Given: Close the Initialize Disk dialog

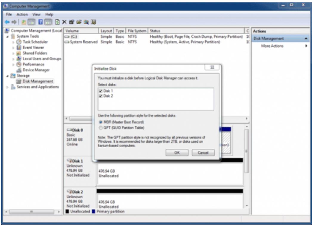Looking at the screenshot, I should pyautogui.click(x=212, y=67).
